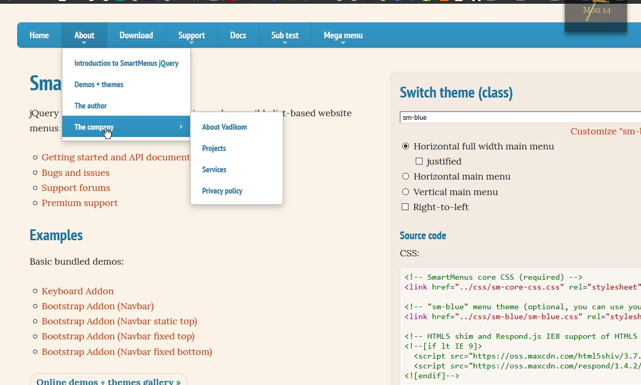Viewport: 641px width, 385px height.
Task: Open 'Demos + themes' under About
Action: pos(99,85)
